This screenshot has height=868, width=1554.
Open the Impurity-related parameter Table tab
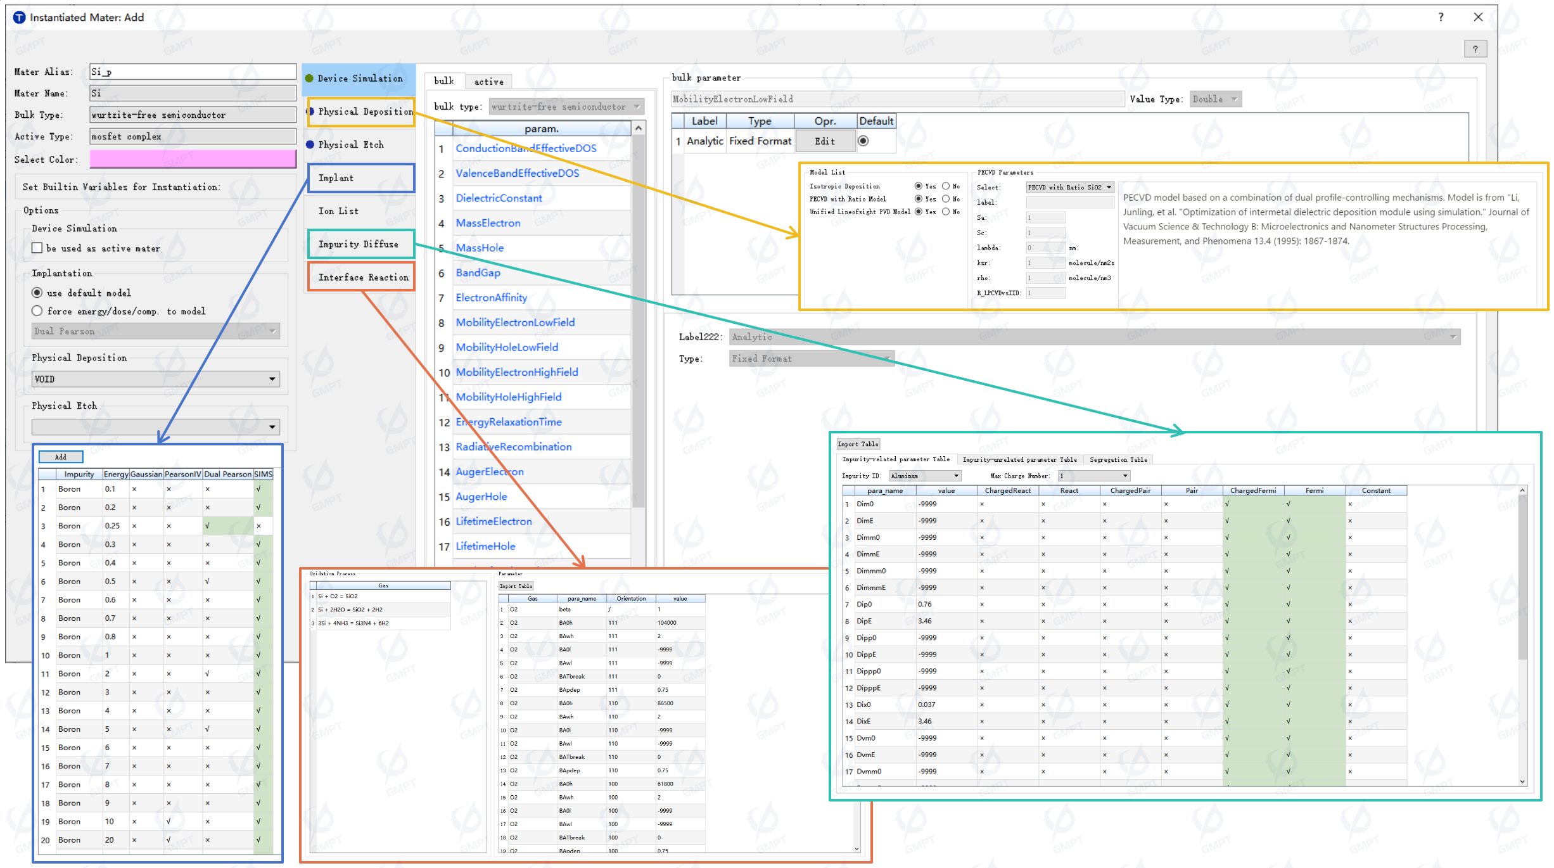[896, 459]
